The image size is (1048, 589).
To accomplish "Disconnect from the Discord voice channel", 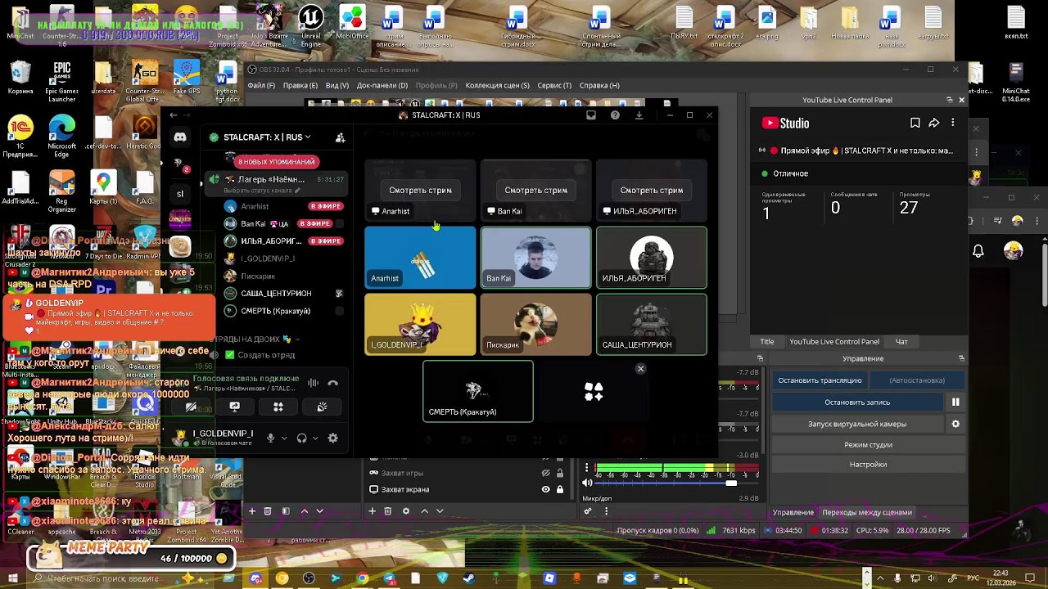I will pyautogui.click(x=332, y=383).
